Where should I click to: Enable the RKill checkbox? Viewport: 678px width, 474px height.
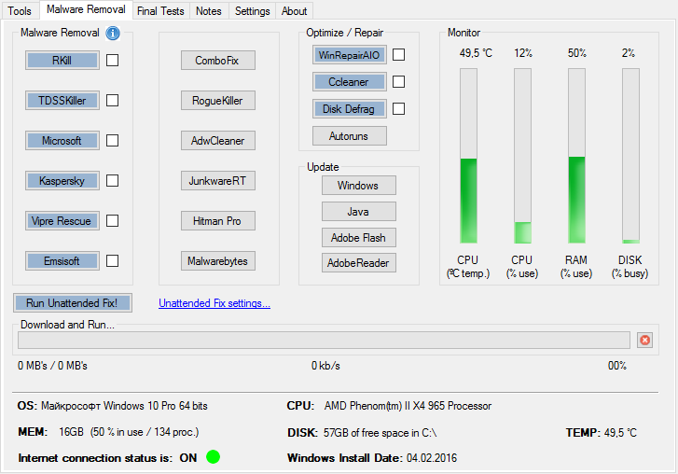click(112, 61)
